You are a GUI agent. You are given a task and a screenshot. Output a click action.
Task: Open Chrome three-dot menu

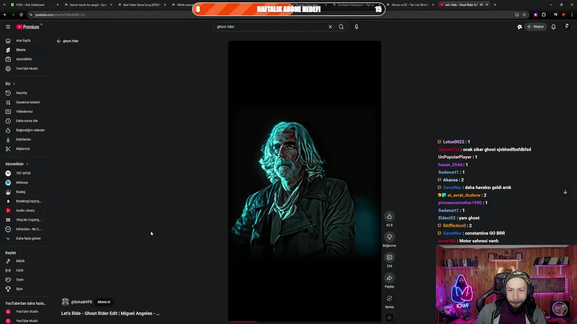coord(572,14)
